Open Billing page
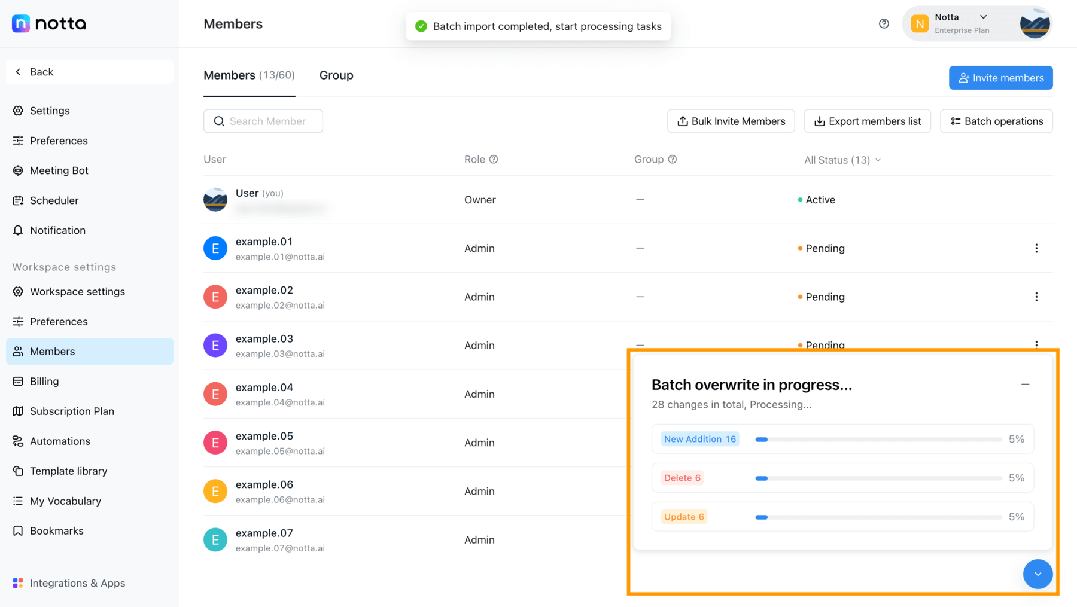Screen dimensions: 1077x607 tap(90, 382)
